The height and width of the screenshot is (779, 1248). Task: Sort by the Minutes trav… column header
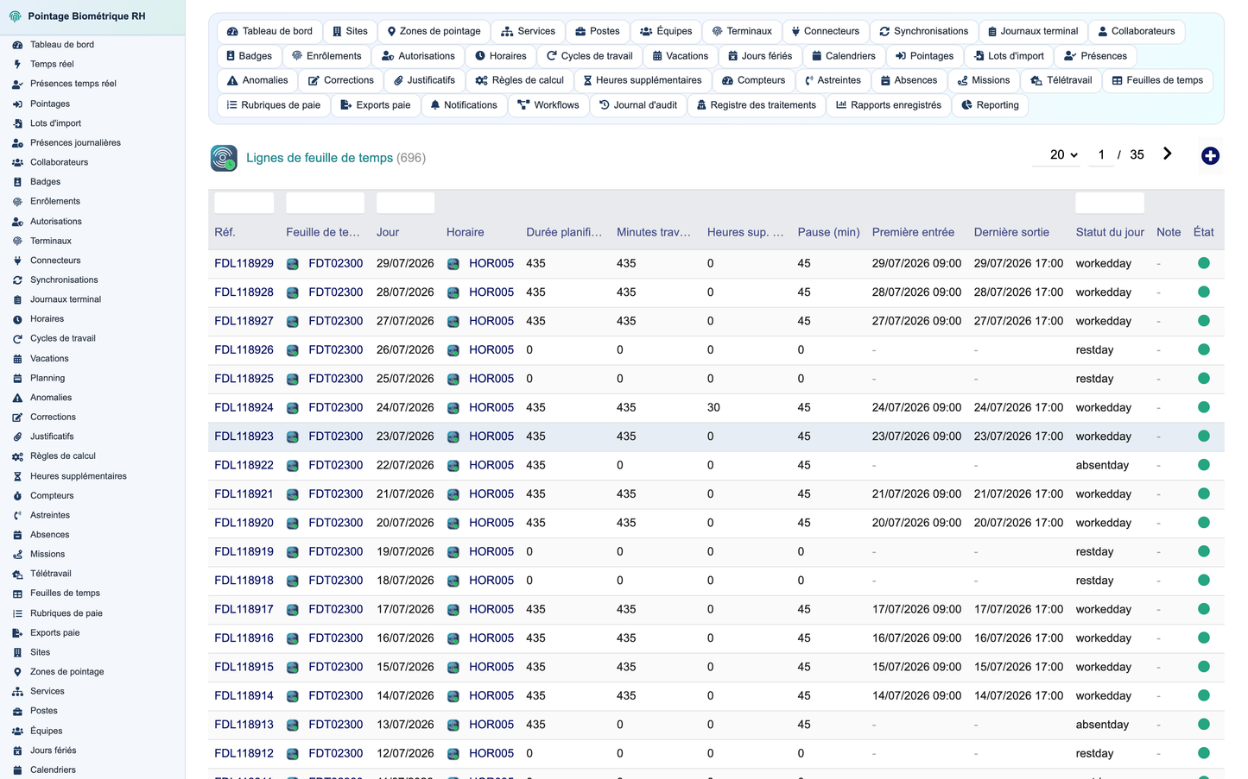654,232
